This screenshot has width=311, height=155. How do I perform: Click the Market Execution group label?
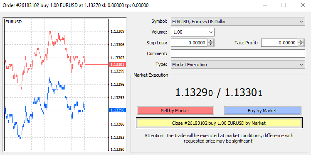151,75
